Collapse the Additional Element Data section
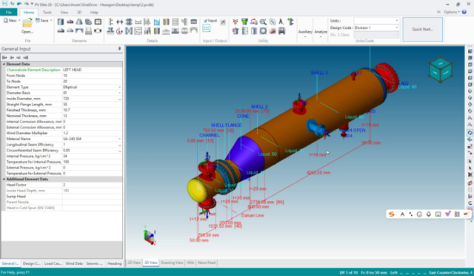The height and width of the screenshot is (276, 474). 4,179
